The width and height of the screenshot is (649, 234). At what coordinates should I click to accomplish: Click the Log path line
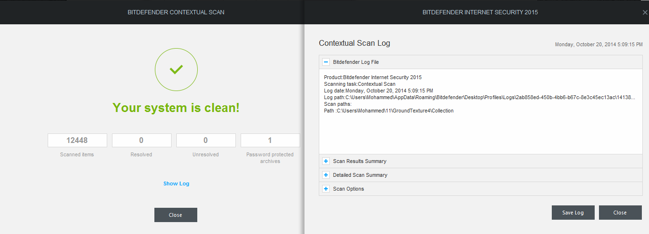click(479, 97)
